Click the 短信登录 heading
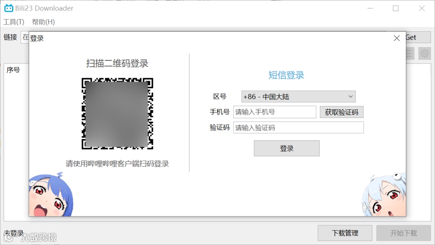Screen dimensions: 435x245 (x=286, y=75)
